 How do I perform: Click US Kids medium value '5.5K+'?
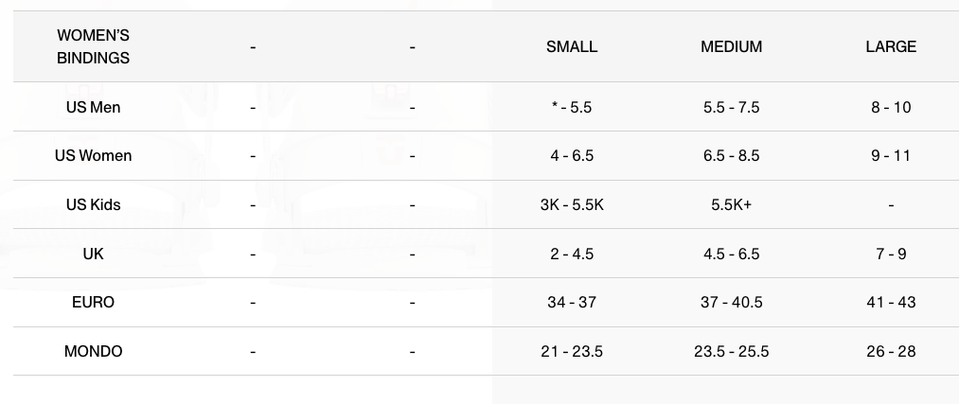(x=731, y=204)
